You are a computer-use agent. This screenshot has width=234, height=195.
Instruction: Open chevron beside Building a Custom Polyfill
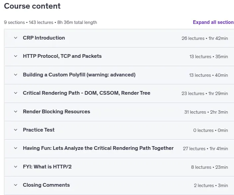[16, 75]
